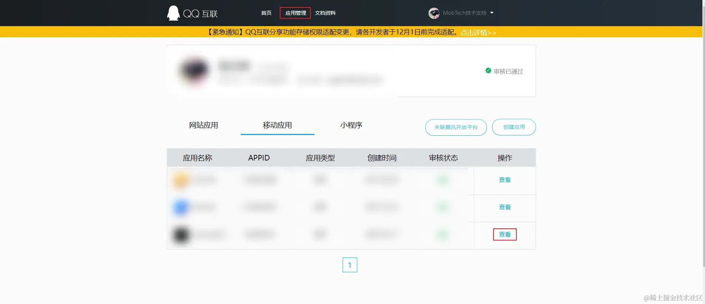Click 查看 for the orange-icon app row
This screenshot has height=304, width=705.
[x=505, y=180]
